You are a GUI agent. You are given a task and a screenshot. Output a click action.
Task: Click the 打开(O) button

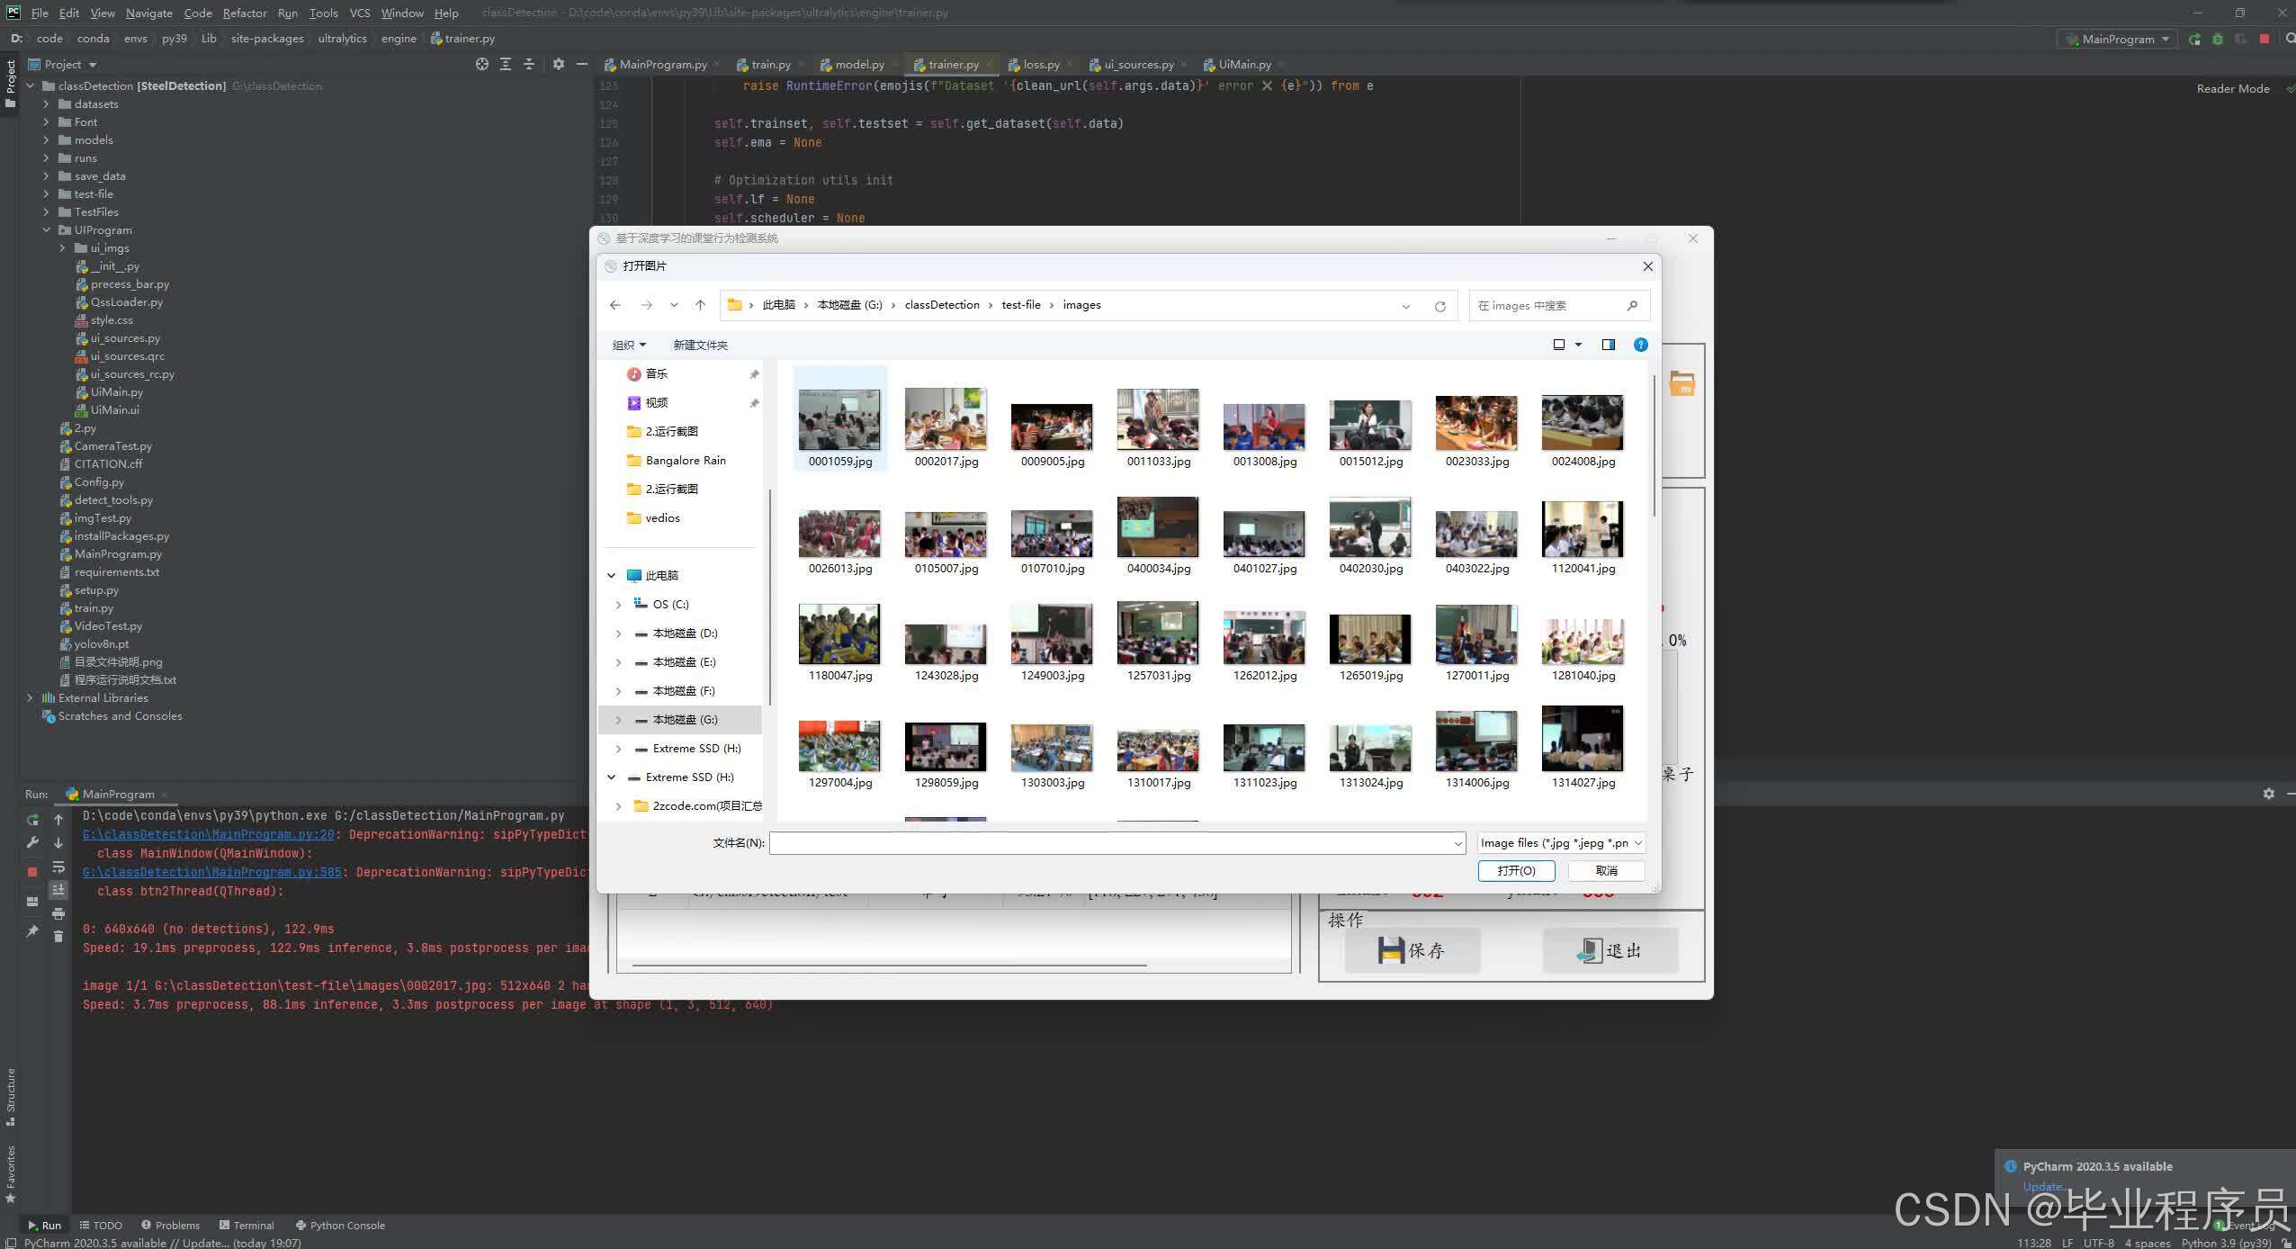pyautogui.click(x=1516, y=870)
